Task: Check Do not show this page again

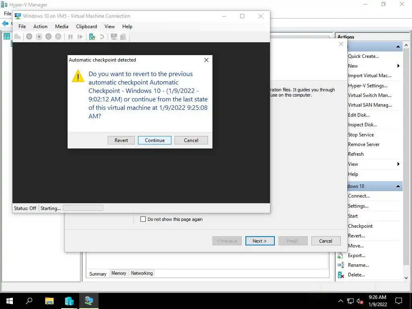Action: [143, 219]
